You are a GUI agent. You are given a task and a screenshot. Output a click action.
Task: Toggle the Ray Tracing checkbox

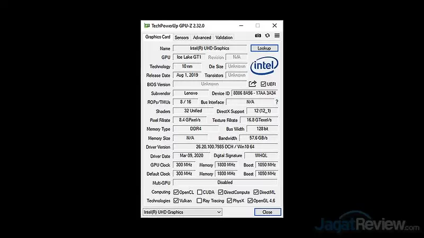(199, 201)
